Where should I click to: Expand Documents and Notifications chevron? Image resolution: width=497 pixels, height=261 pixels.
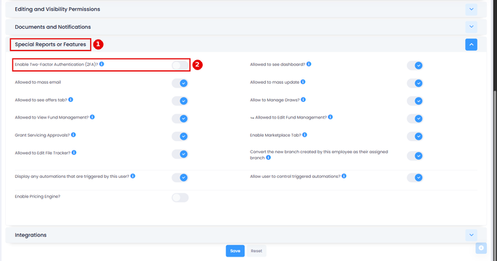coord(472,27)
